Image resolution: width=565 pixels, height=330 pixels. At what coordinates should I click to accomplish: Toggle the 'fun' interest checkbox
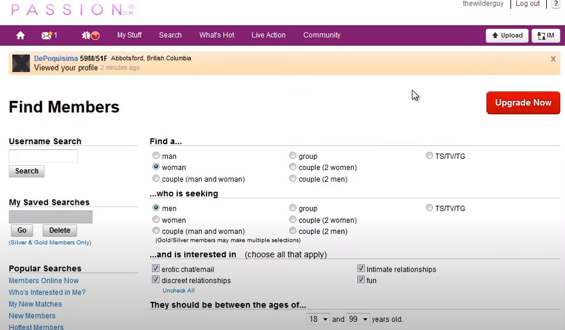pyautogui.click(x=361, y=280)
